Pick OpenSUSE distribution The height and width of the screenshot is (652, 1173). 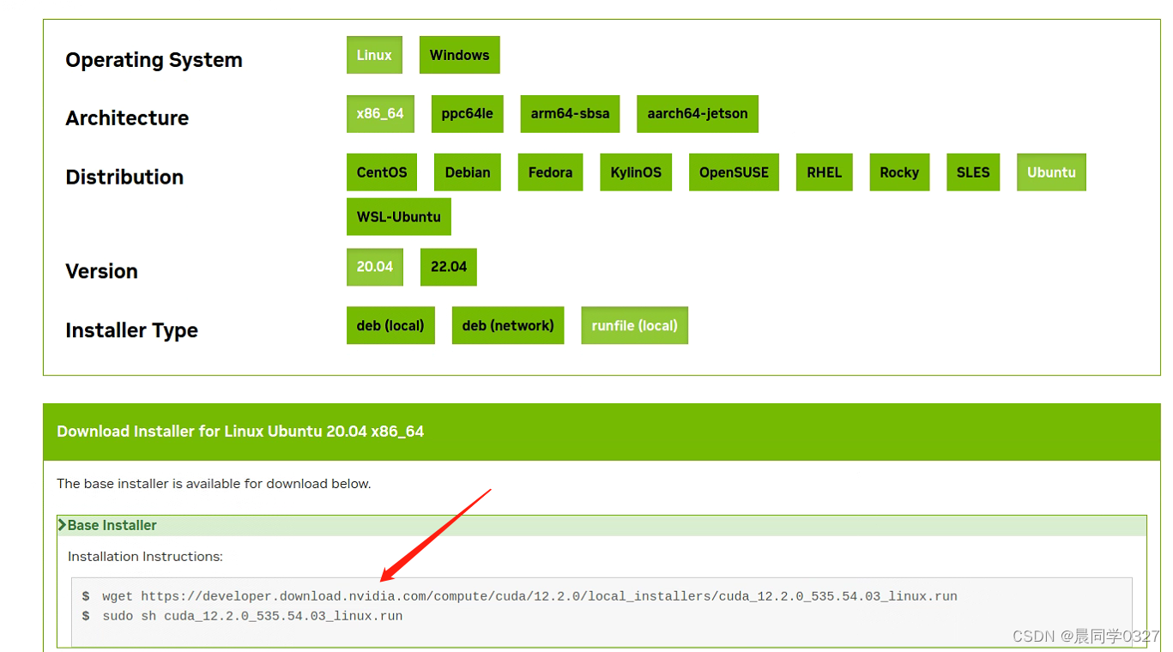[734, 172]
